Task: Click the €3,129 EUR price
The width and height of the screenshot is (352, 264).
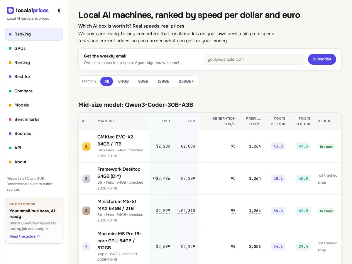Action: pos(188,246)
